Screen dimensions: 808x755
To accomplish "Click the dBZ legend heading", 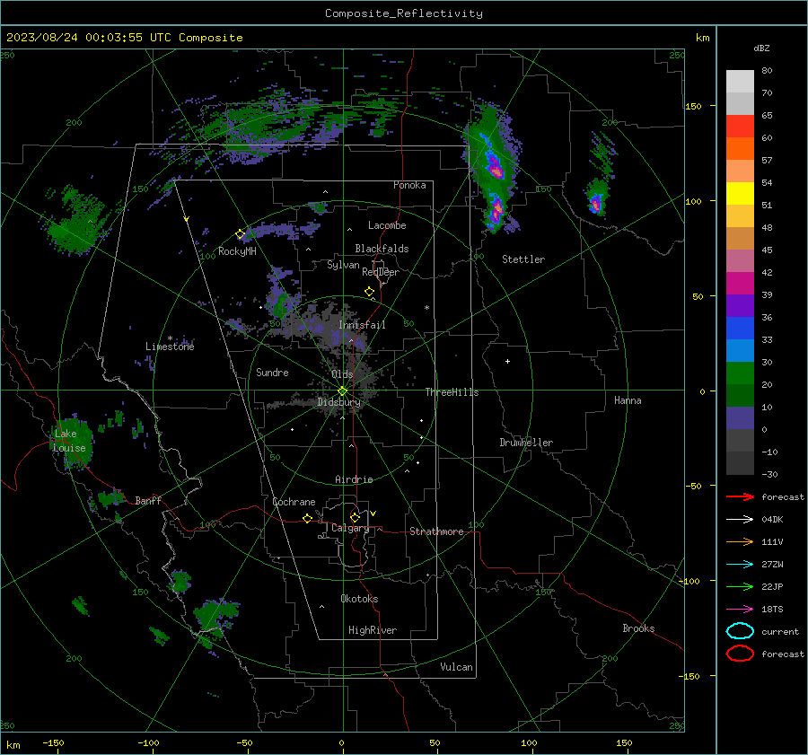I will [x=761, y=48].
